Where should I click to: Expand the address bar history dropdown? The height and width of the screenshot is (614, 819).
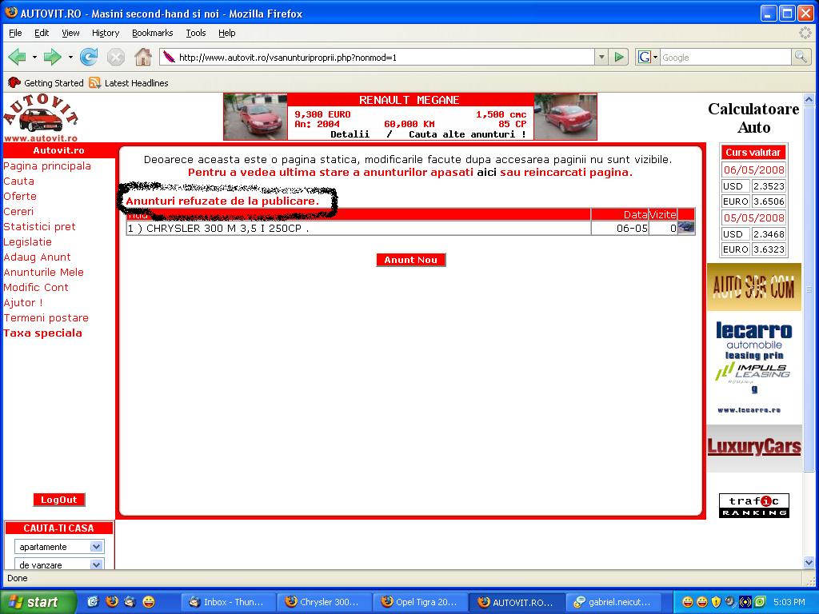point(601,58)
